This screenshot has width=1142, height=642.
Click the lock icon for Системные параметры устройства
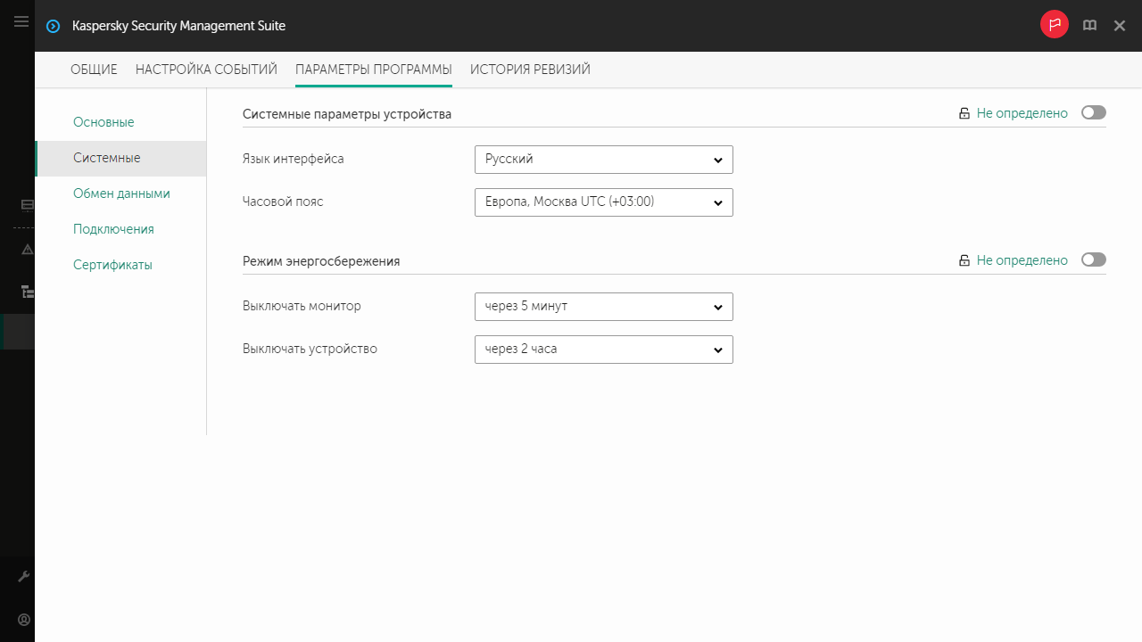(x=964, y=113)
